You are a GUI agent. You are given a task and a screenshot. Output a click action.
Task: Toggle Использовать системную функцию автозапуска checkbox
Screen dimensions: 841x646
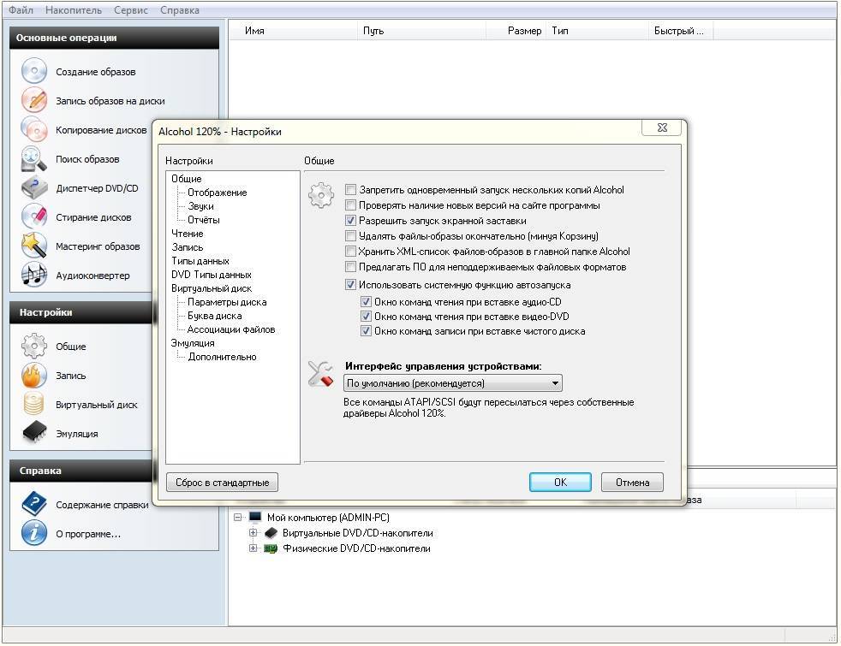point(350,285)
